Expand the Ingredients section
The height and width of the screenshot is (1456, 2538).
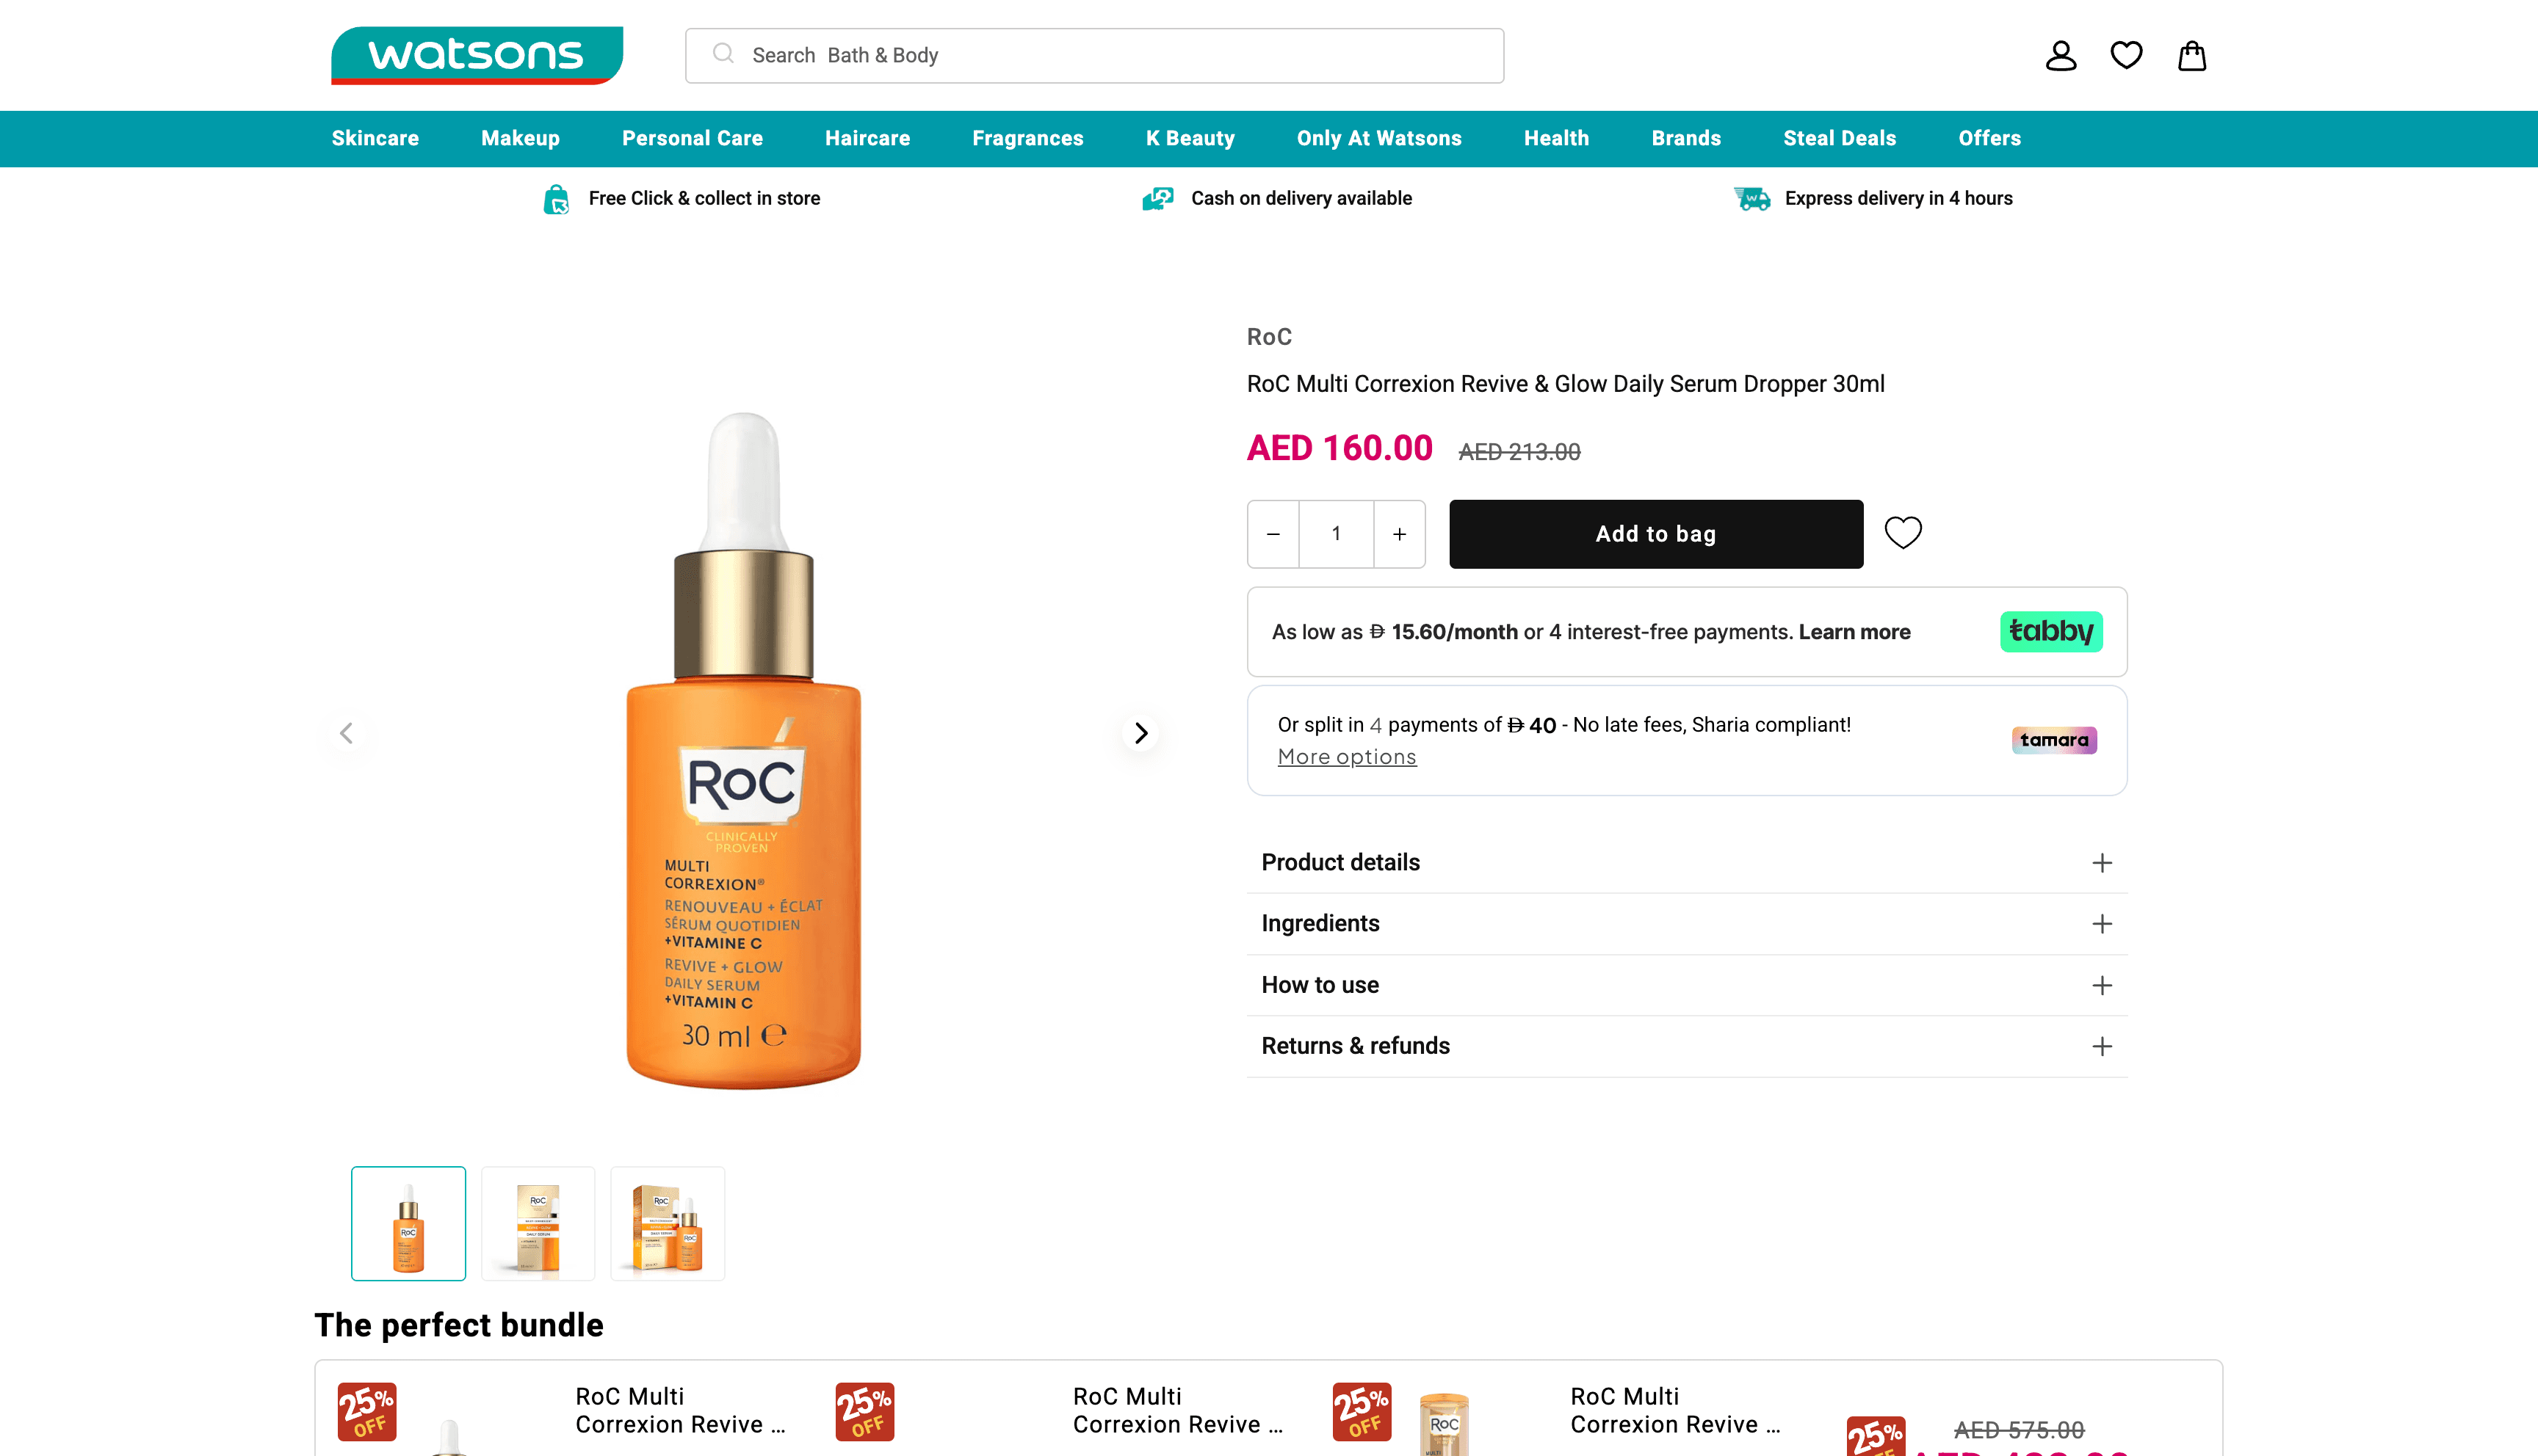coord(1687,923)
